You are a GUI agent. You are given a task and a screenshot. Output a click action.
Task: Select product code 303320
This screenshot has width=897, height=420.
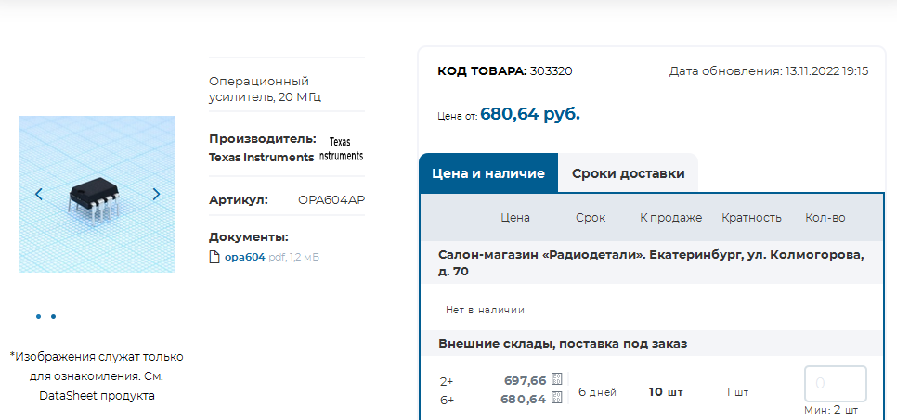(x=551, y=70)
